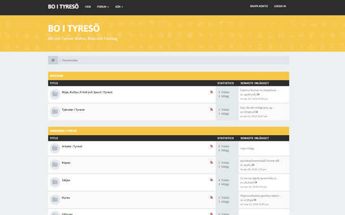
Task: Open RSS feed for Köpes forum
Action: [x=212, y=162]
